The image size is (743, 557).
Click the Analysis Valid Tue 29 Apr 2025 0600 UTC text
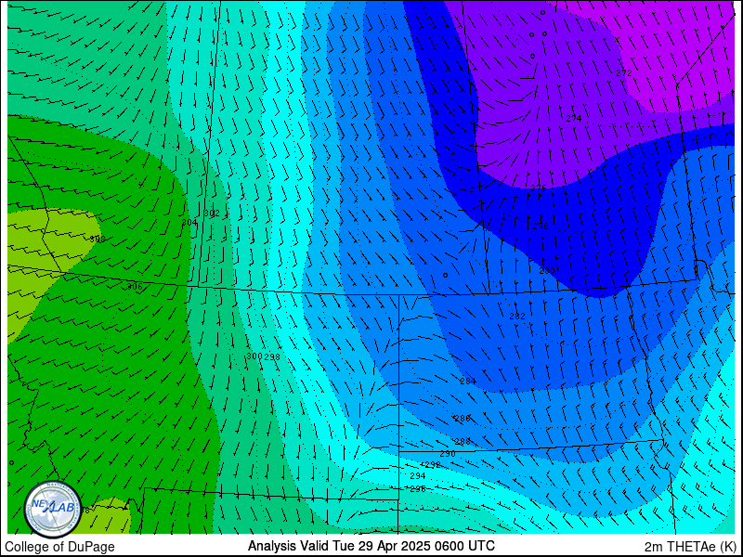click(x=371, y=545)
